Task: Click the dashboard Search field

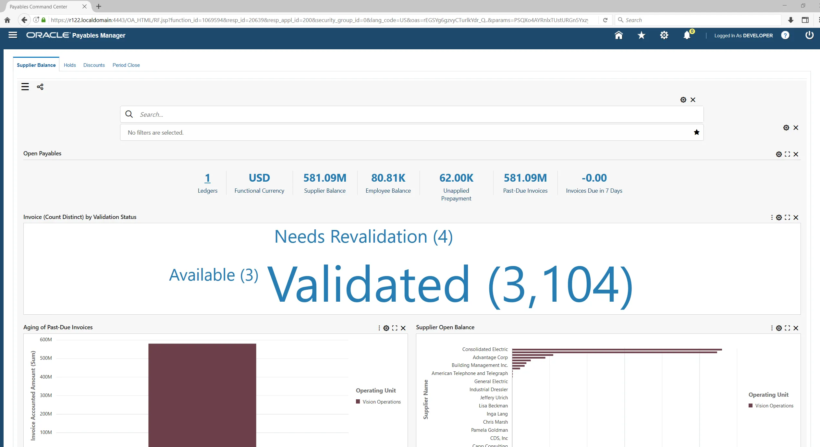Action: tap(411, 114)
